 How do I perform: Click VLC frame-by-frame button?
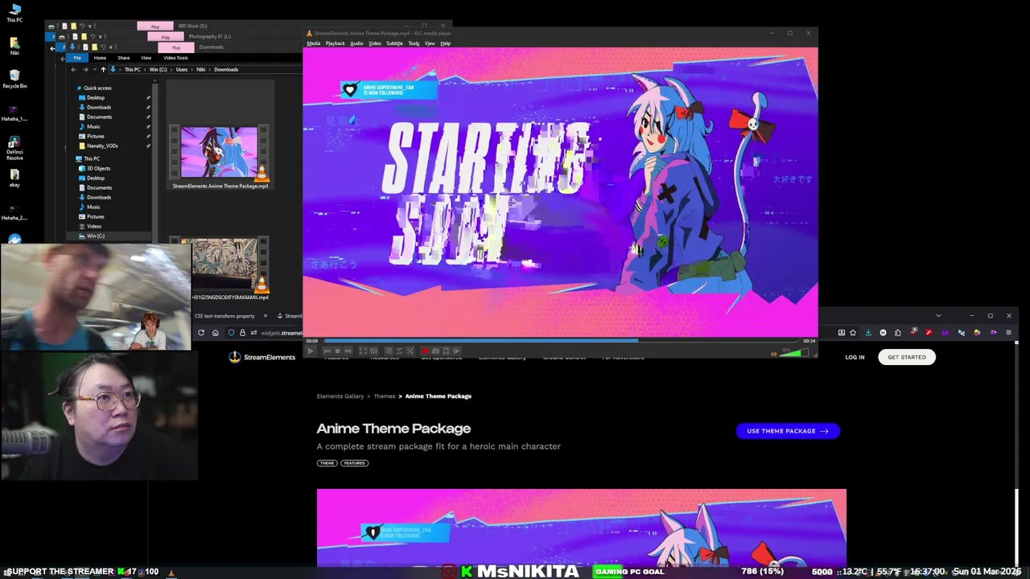[457, 351]
